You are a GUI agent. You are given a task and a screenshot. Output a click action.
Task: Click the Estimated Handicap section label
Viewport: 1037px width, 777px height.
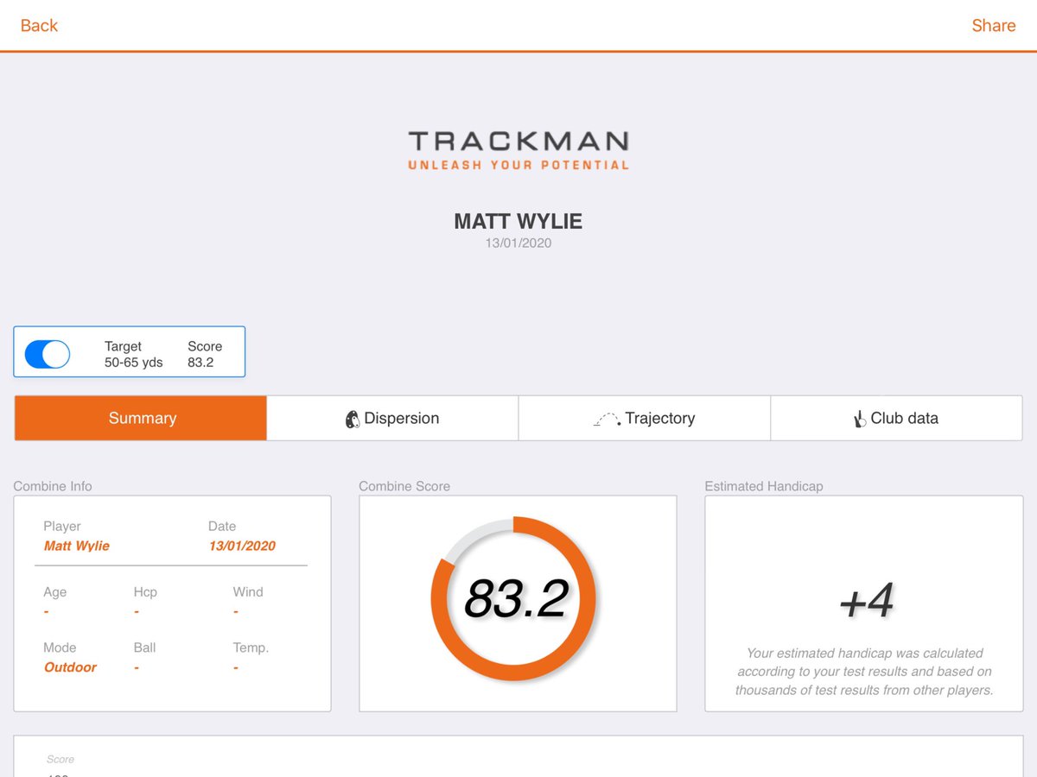(764, 486)
